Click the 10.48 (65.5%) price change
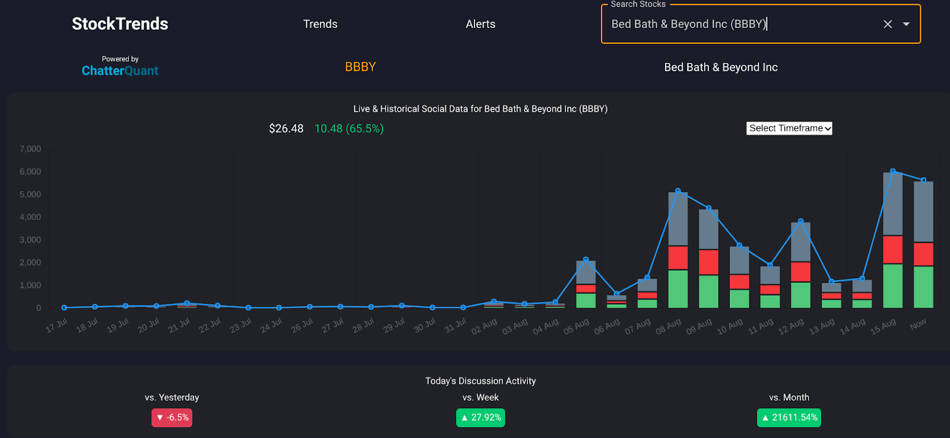Image resolution: width=950 pixels, height=438 pixels. tap(349, 128)
